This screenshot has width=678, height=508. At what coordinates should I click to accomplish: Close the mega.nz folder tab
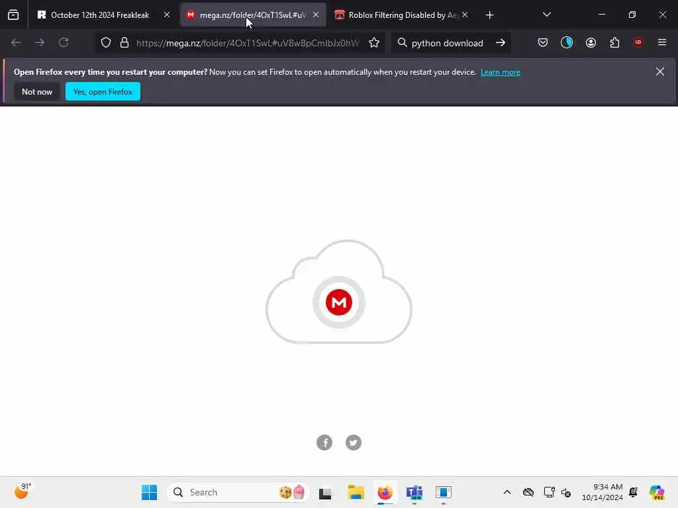[316, 15]
